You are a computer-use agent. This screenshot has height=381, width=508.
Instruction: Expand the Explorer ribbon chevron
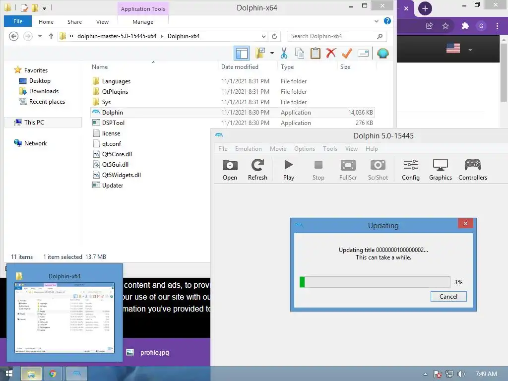pyautogui.click(x=376, y=21)
